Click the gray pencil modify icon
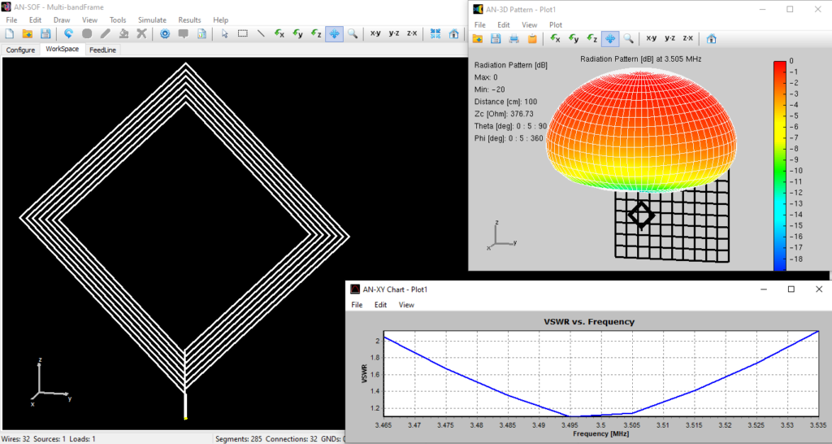 click(x=106, y=33)
